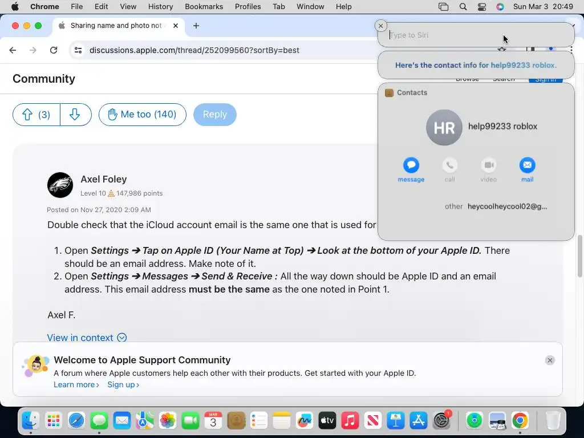Open Spotlight search in menu bar
The image size is (584, 438).
click(463, 7)
